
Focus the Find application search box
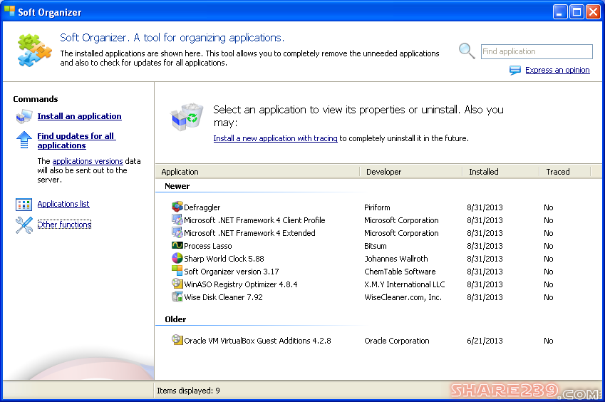pos(537,51)
